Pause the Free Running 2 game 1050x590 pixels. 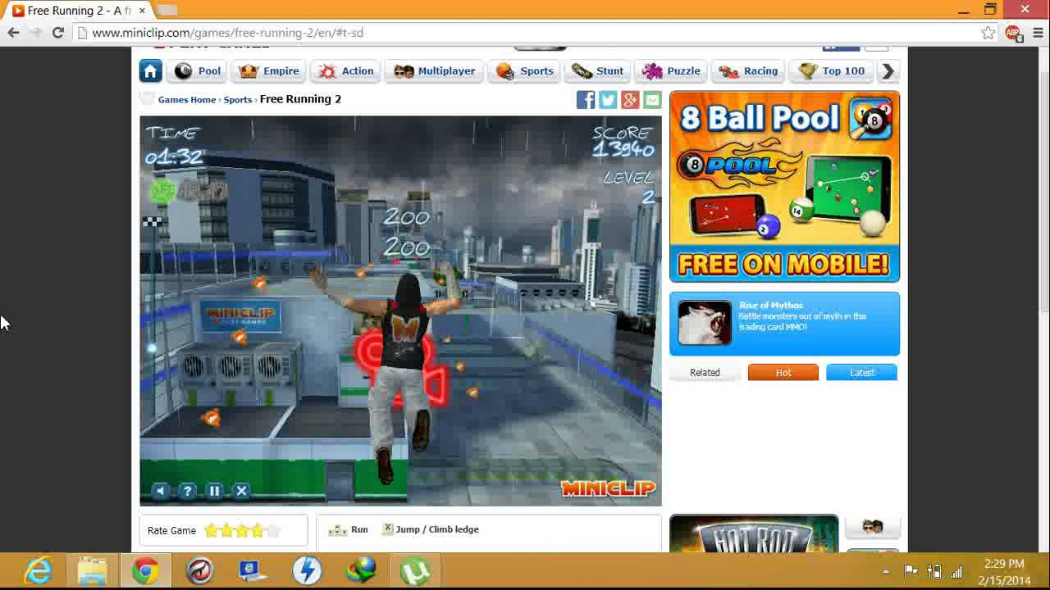[x=214, y=491]
